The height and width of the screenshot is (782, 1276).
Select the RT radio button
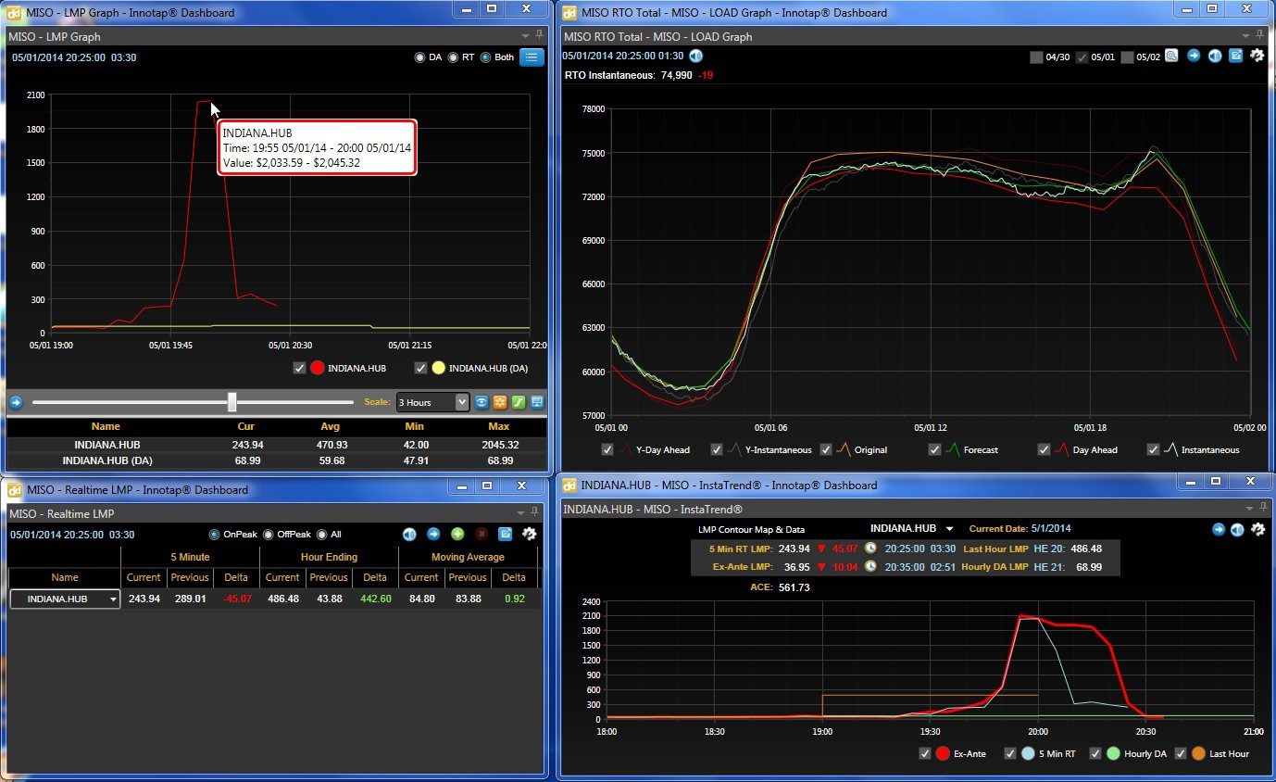click(453, 57)
